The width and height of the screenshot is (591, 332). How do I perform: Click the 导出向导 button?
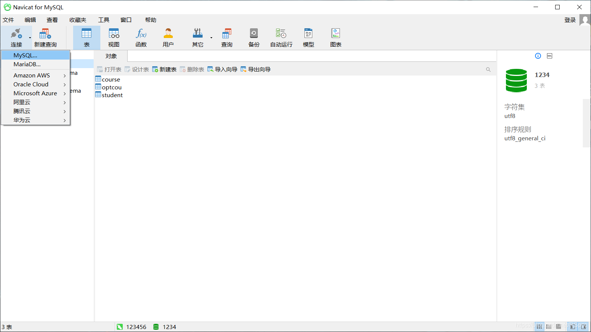coord(256,70)
